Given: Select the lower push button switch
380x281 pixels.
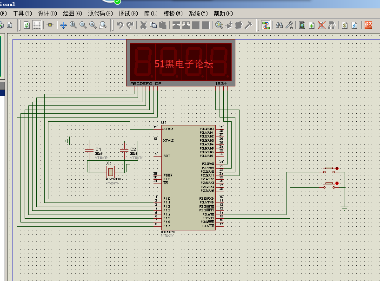Looking at the screenshot, I should tap(329, 185).
